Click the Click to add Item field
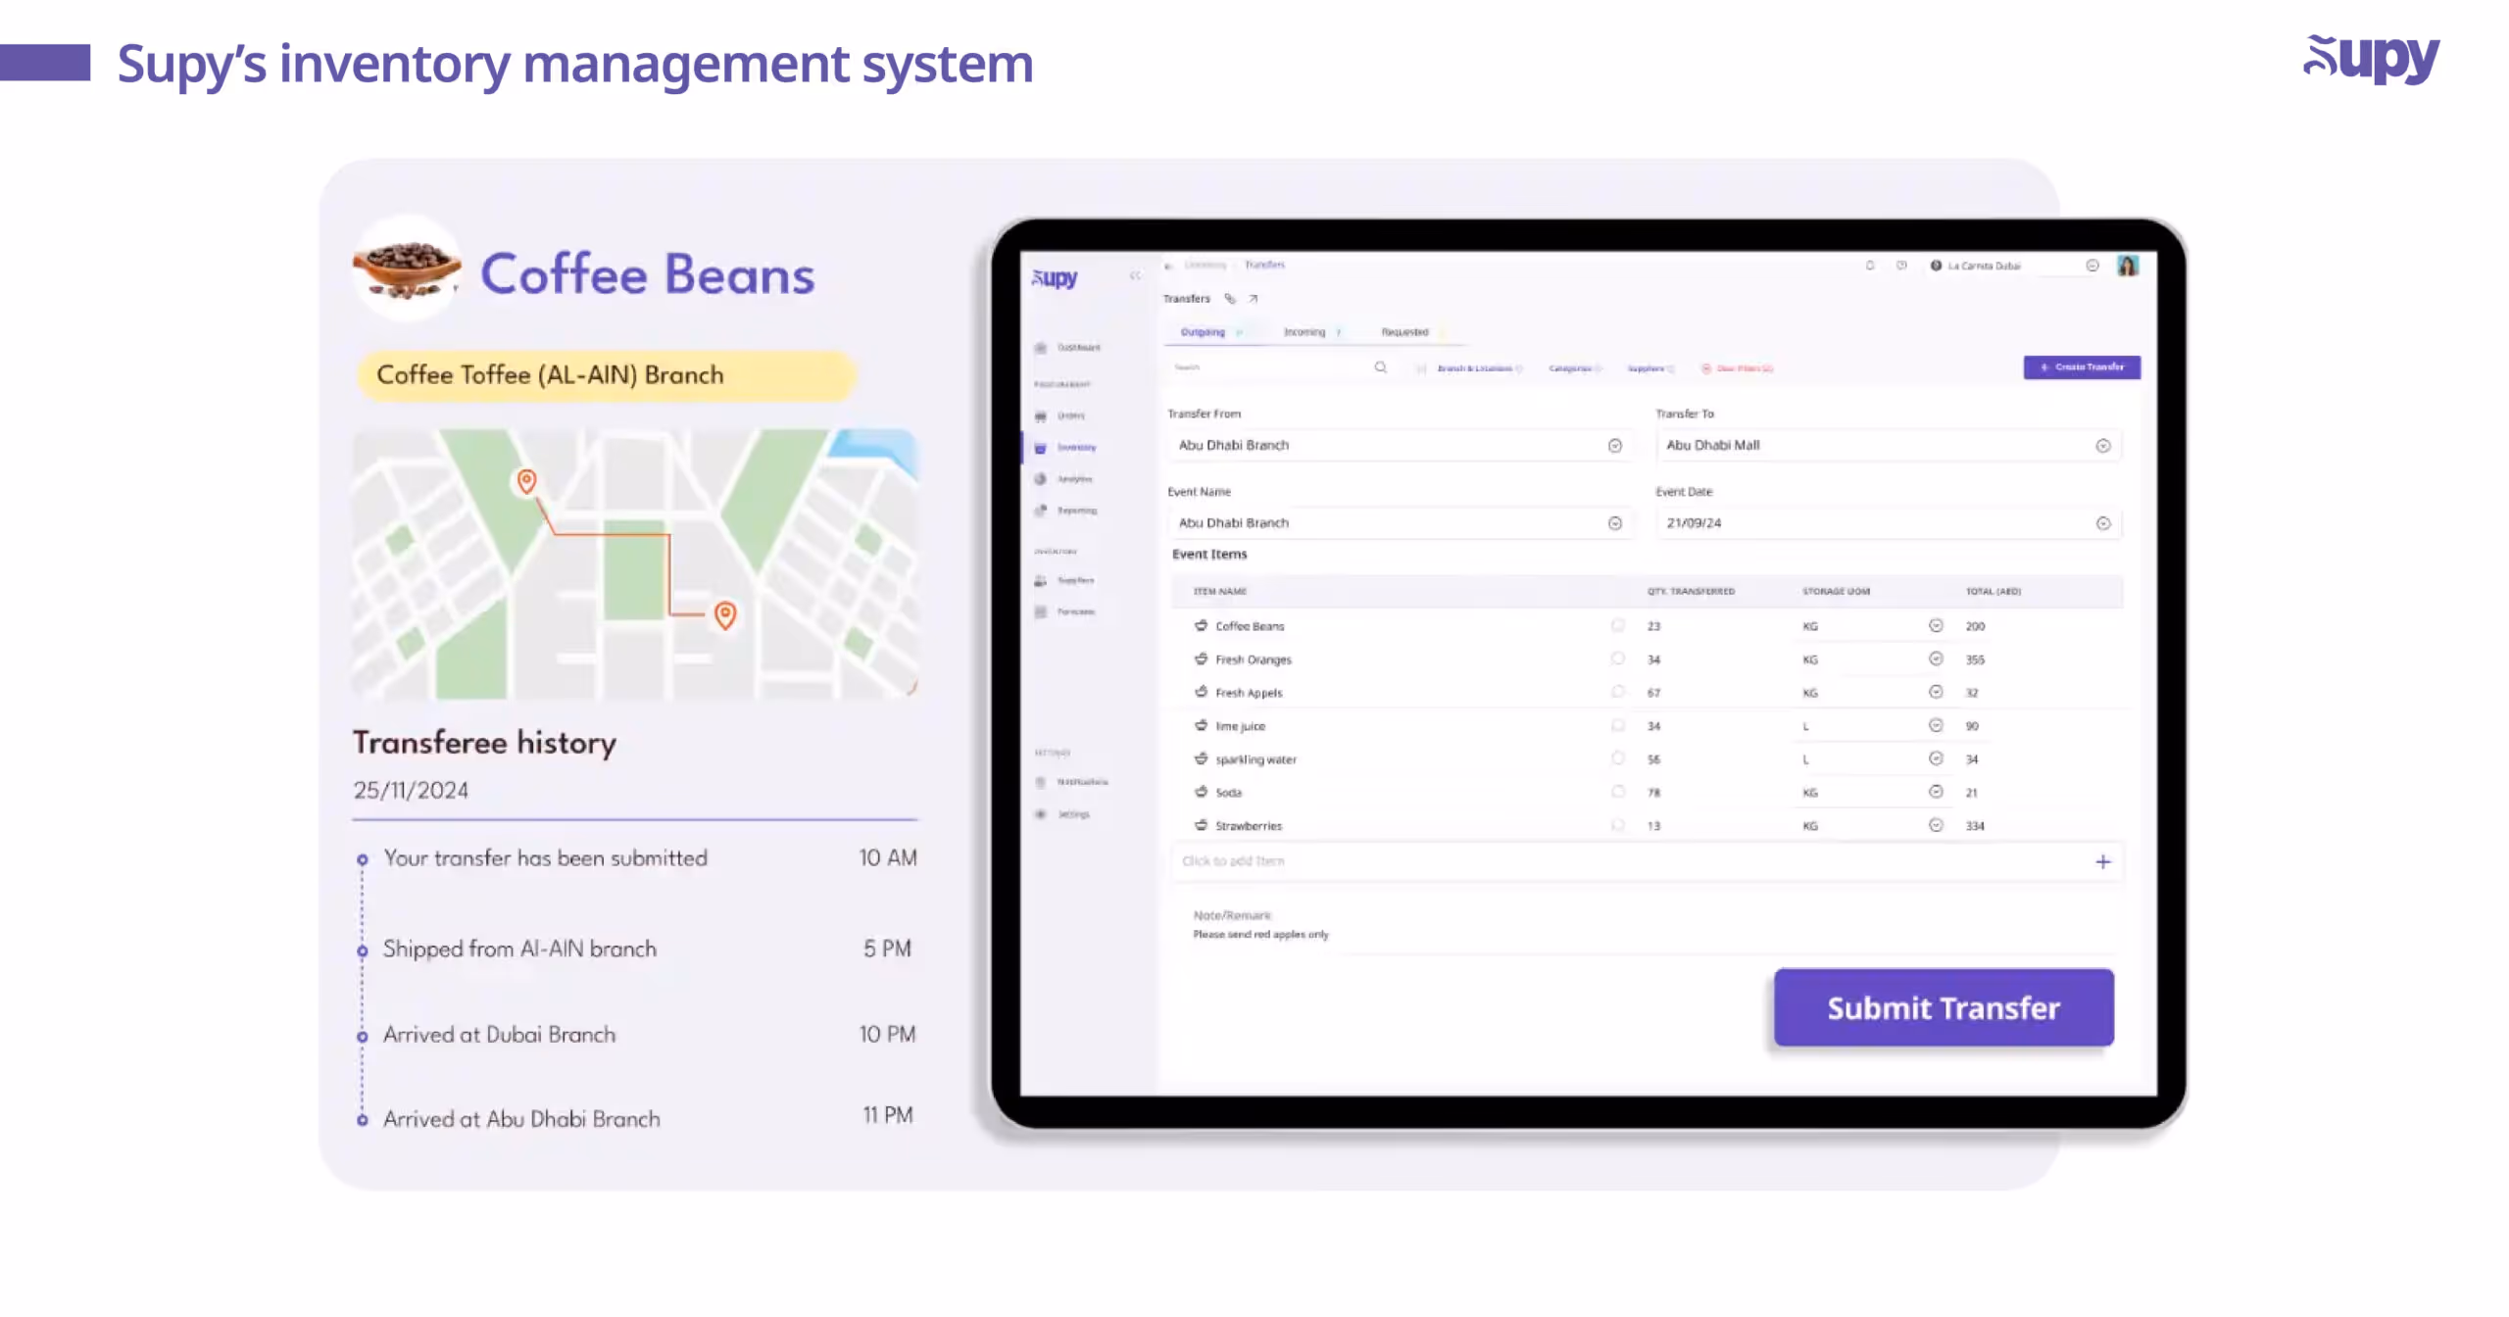 [x=1235, y=861]
